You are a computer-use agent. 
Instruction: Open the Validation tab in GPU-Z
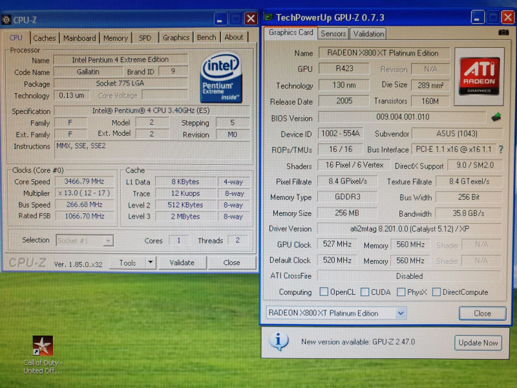tap(368, 34)
